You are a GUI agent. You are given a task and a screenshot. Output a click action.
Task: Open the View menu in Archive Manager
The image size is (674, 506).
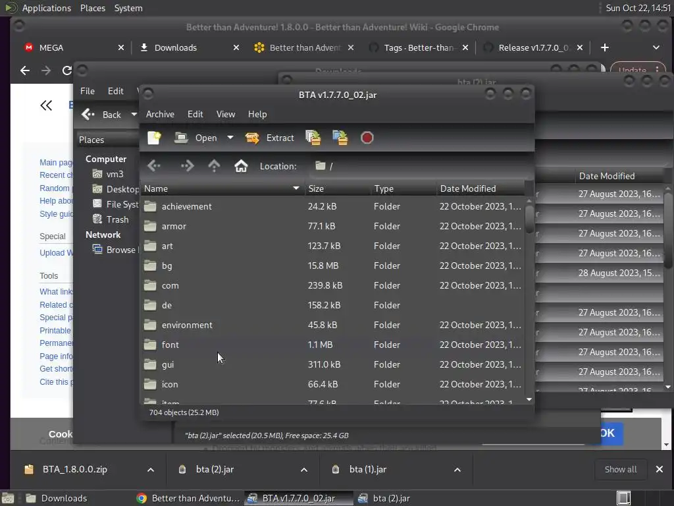coord(226,114)
